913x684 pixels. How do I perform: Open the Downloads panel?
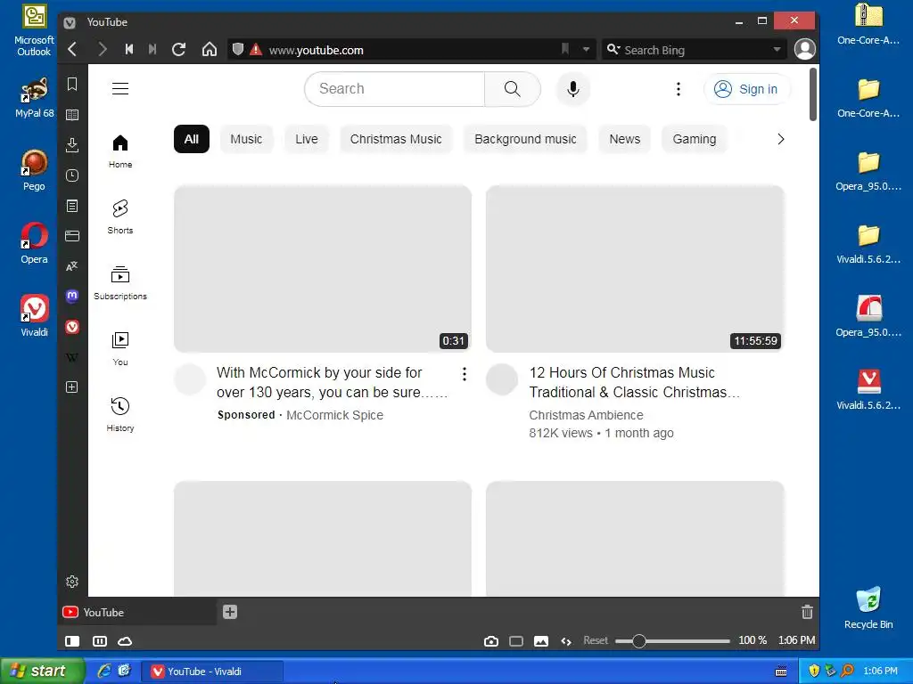(x=72, y=145)
